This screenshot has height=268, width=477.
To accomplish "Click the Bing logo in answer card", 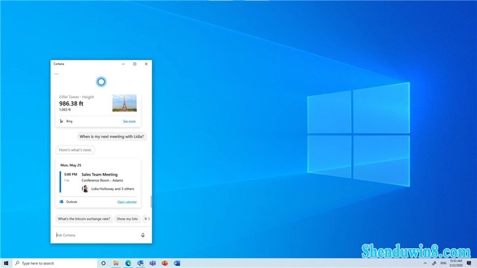I will [x=61, y=121].
